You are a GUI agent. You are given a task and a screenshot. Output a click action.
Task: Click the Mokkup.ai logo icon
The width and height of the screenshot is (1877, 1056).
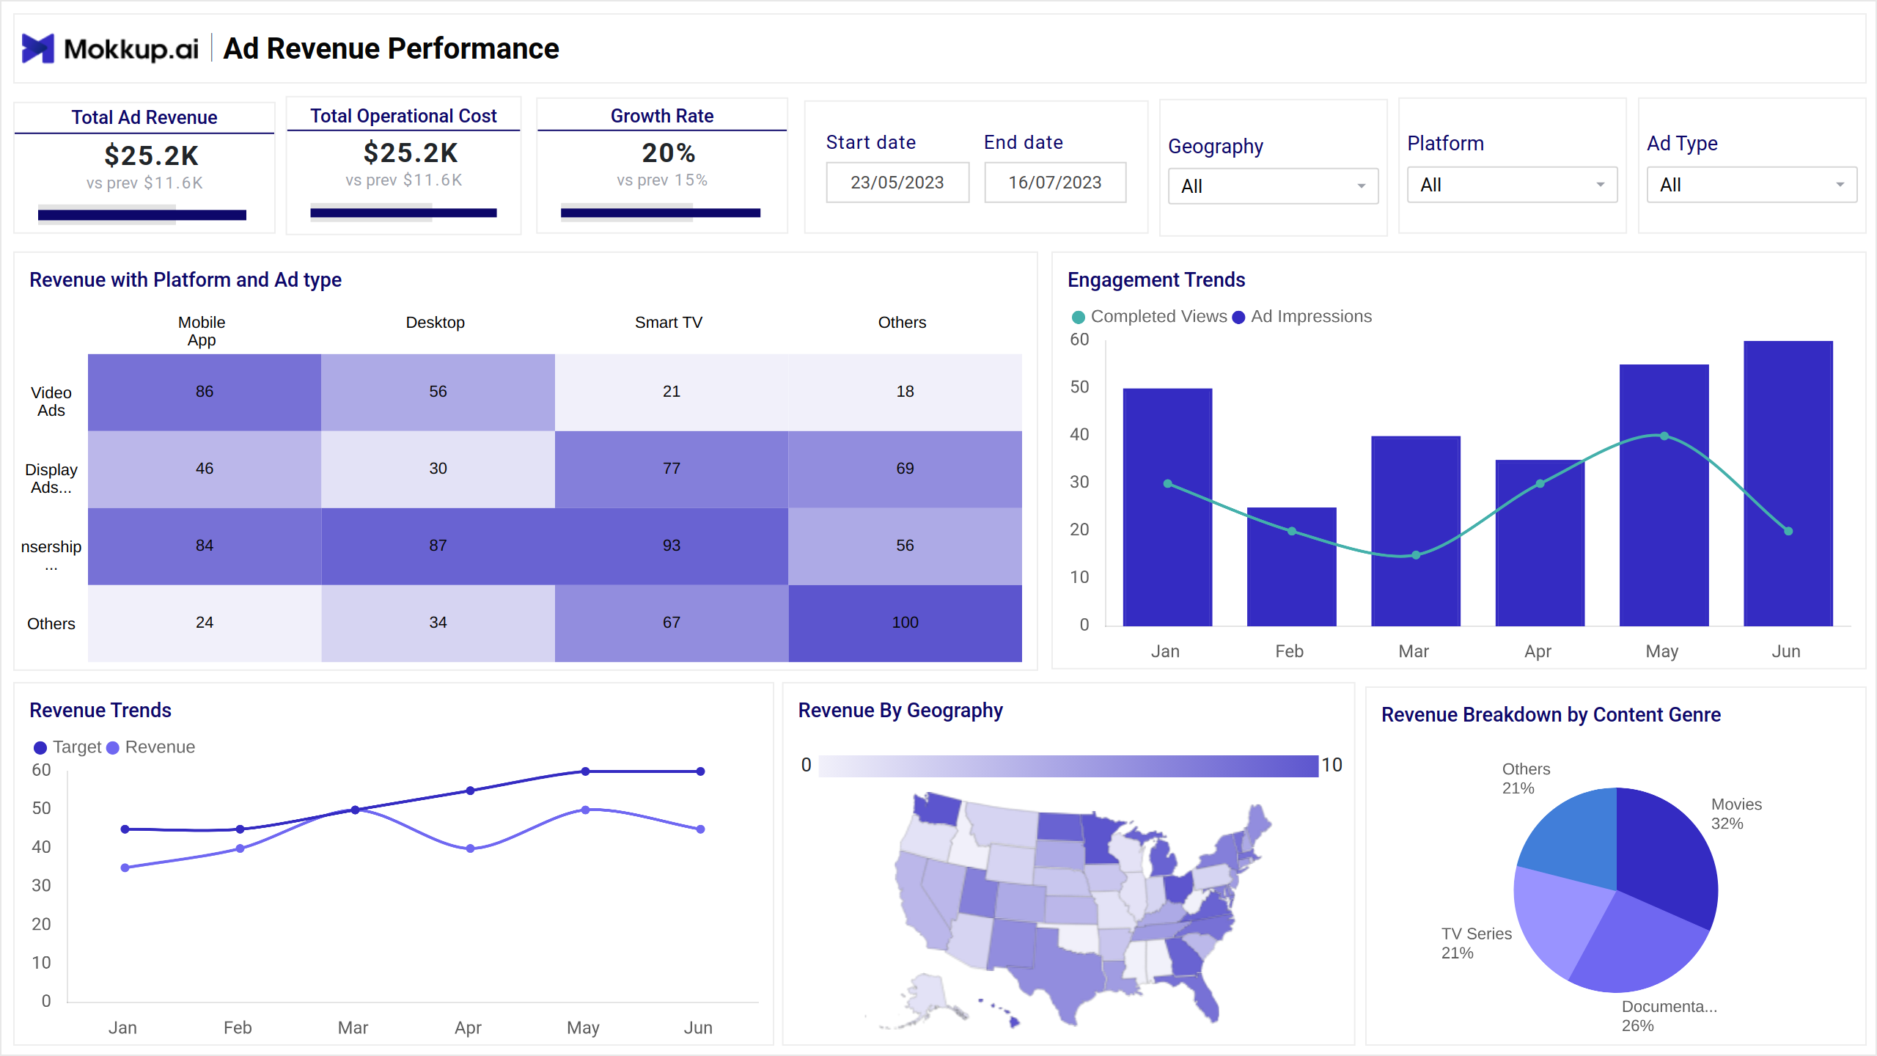[38, 48]
